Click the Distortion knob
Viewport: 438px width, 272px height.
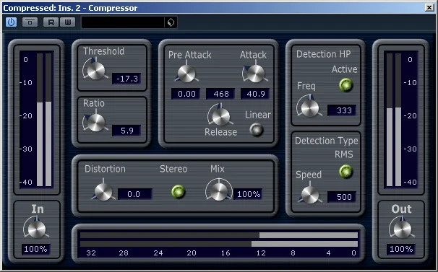point(103,192)
